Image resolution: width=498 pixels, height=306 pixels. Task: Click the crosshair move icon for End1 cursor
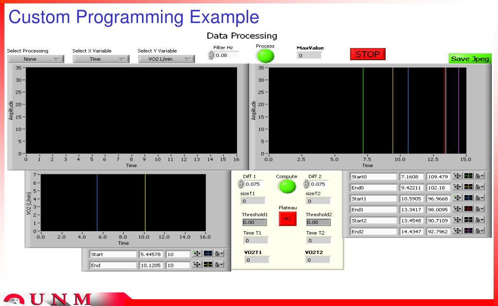(457, 209)
